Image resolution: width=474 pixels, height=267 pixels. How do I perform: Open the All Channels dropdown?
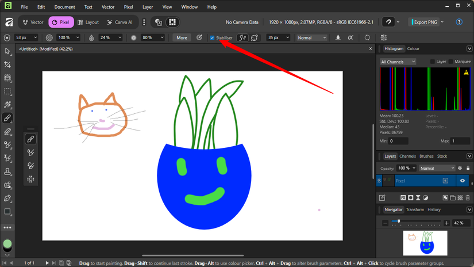(398, 62)
